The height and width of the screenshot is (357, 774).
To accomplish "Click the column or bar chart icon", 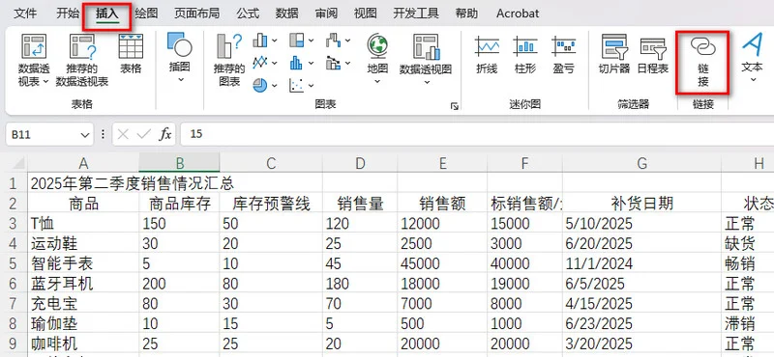I will pyautogui.click(x=260, y=41).
